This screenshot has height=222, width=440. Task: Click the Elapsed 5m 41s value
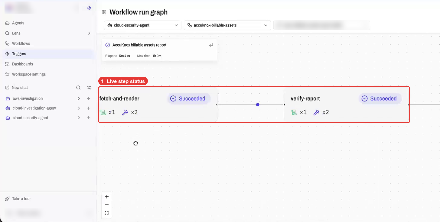tap(124, 56)
